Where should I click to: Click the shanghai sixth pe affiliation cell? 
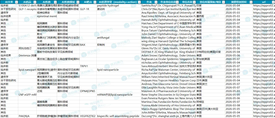point(168,116)
